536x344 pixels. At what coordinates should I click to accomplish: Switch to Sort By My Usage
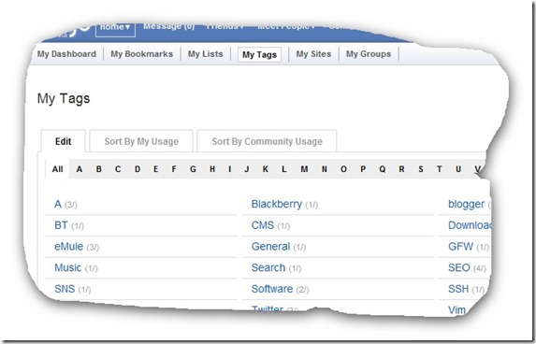[141, 141]
